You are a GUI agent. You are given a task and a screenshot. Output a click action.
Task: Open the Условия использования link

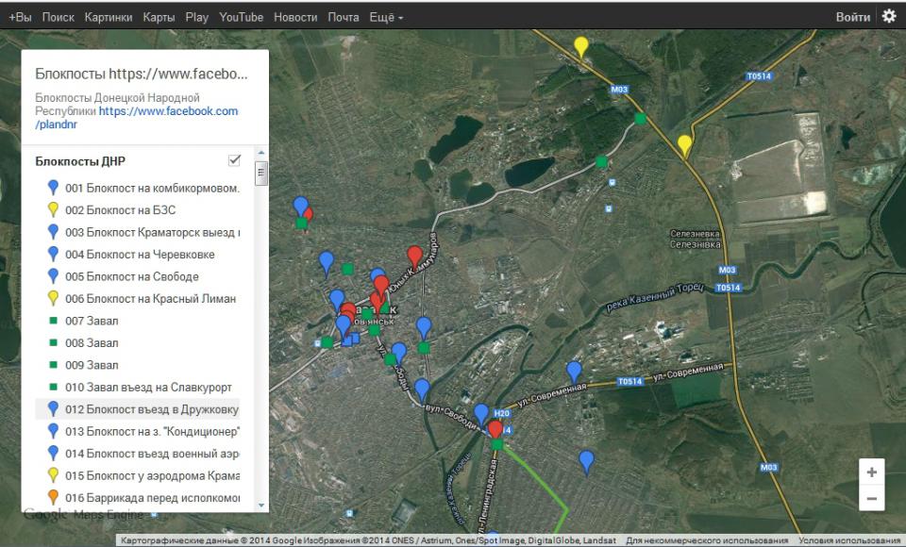849,540
